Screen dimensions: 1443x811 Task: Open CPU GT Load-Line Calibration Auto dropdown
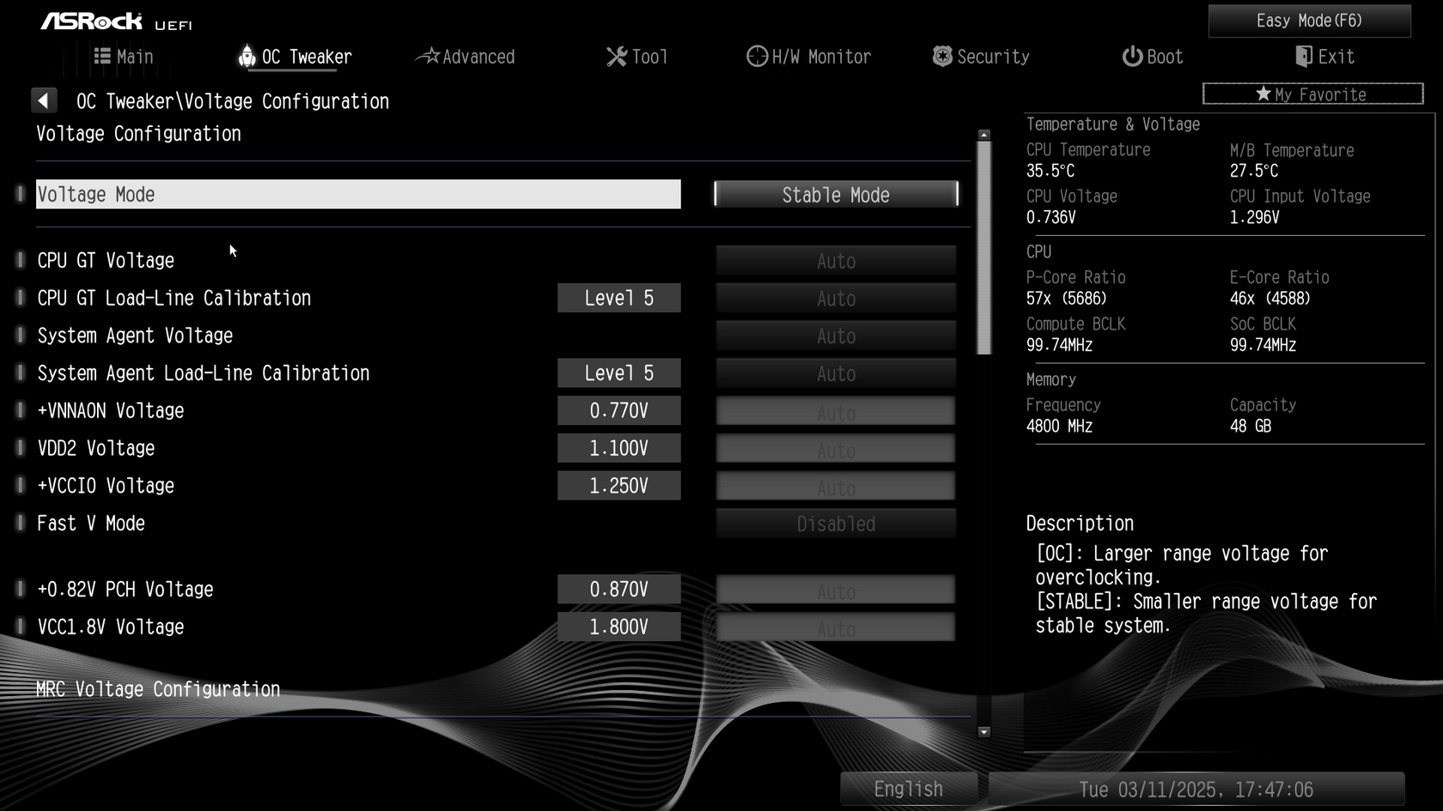coord(836,298)
